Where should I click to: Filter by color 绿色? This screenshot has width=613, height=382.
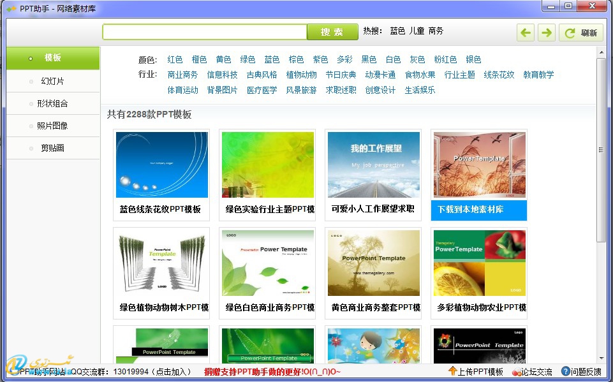[x=247, y=59]
